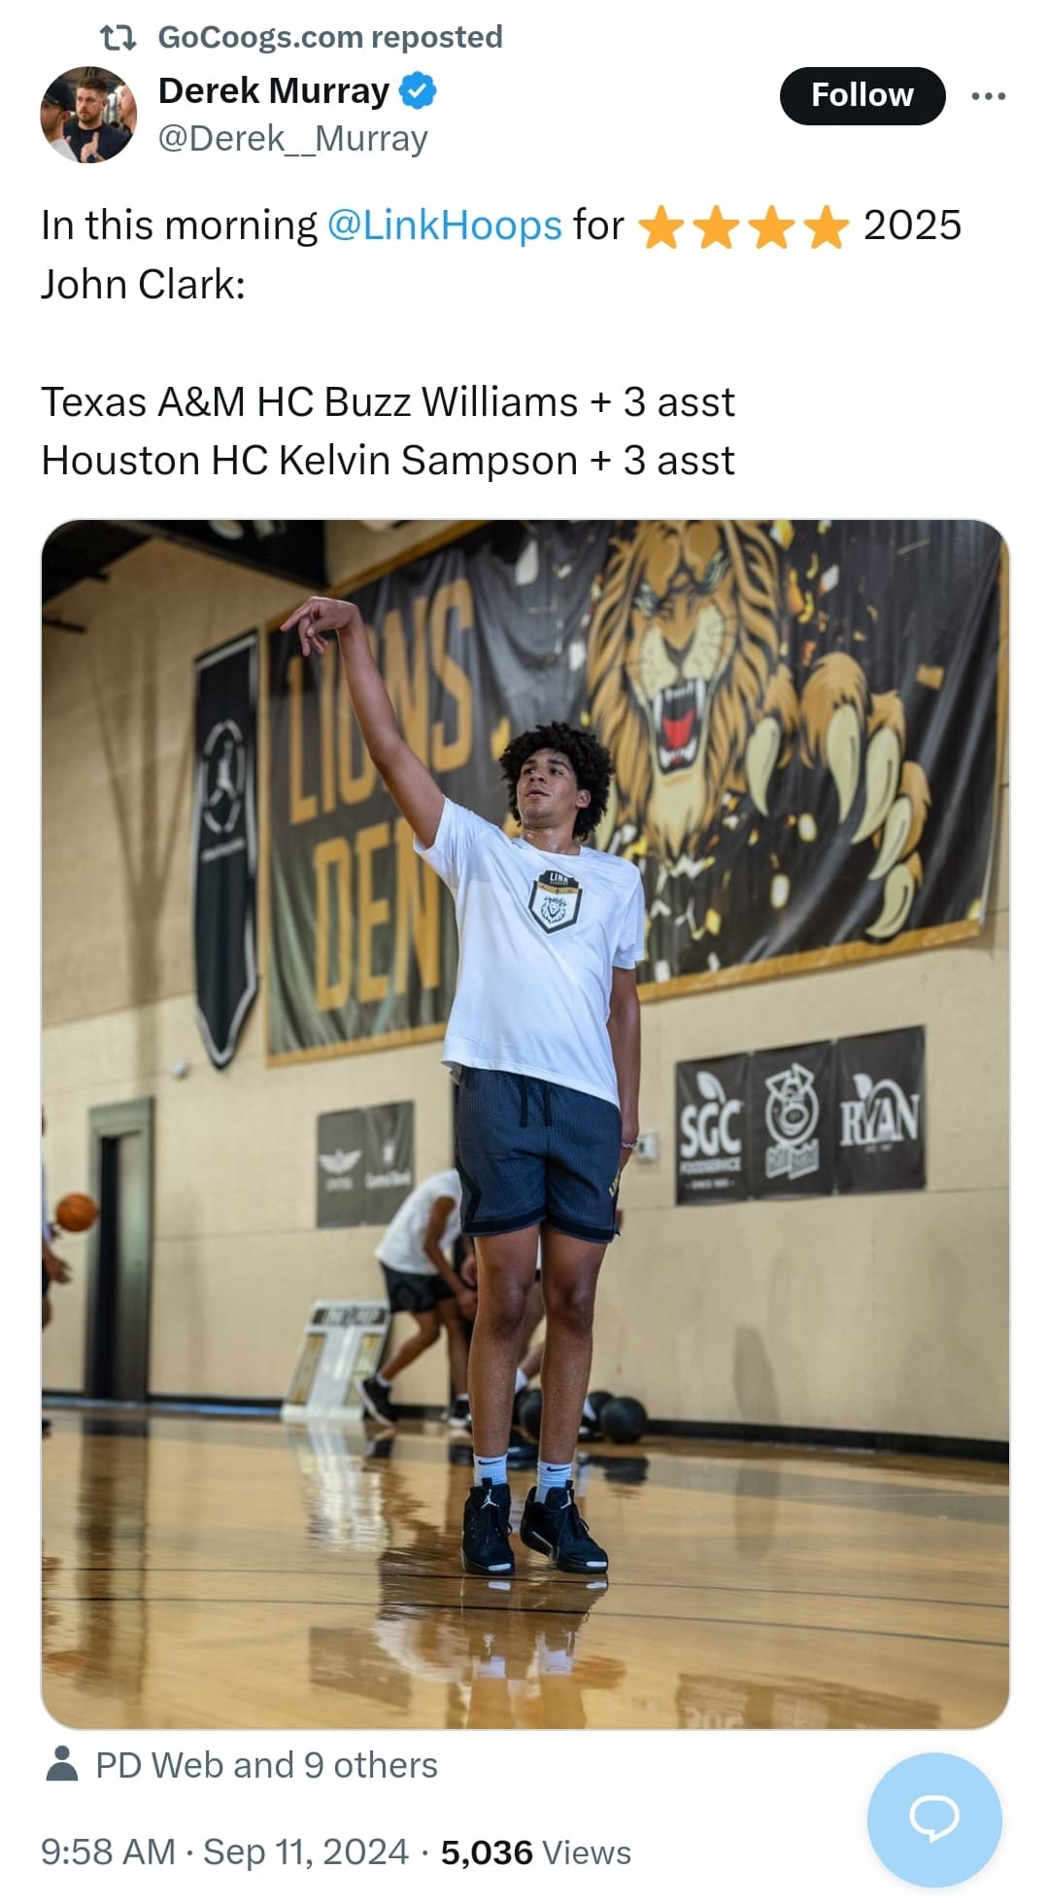Click the 9:58 AM Sep 11, 2024 timestamp
The image size is (1049, 1903).
[x=224, y=1851]
